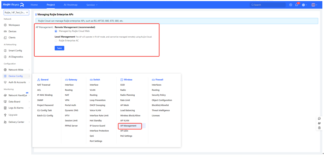Open Radio Planning under Wireless
Viewport: 324px width, 157px height.
click(x=127, y=95)
